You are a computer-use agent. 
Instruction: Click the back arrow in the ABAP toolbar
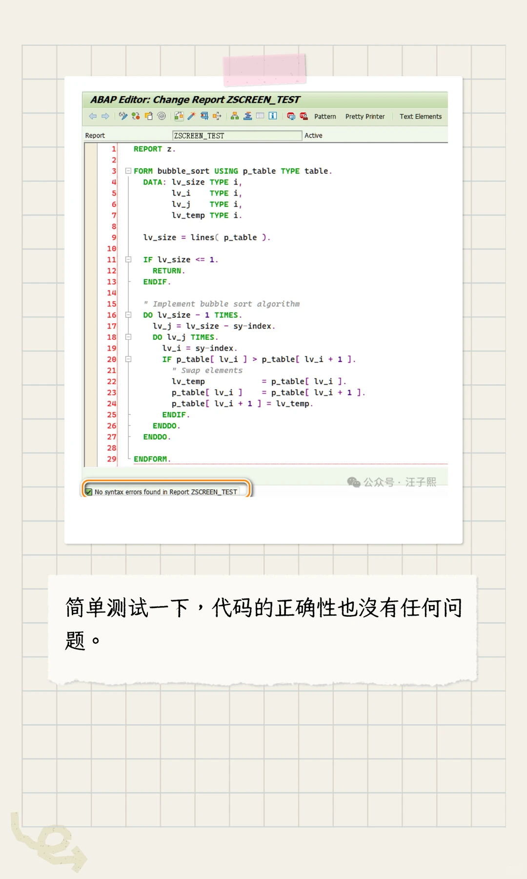93,116
